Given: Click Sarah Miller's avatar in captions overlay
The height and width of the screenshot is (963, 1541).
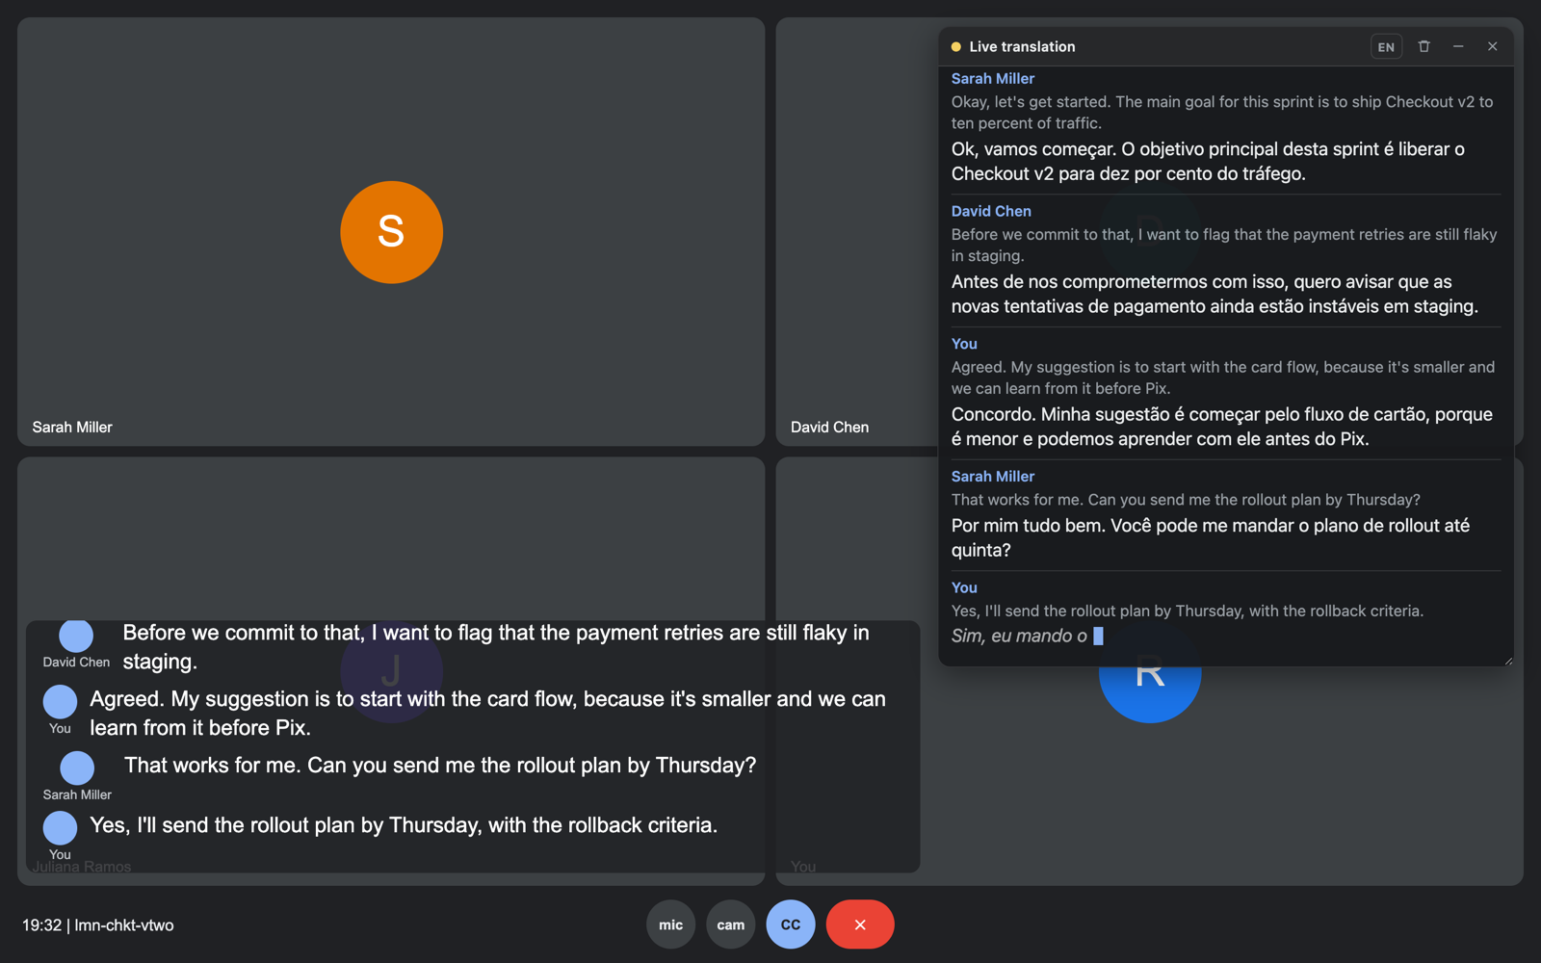Looking at the screenshot, I should pos(77,768).
